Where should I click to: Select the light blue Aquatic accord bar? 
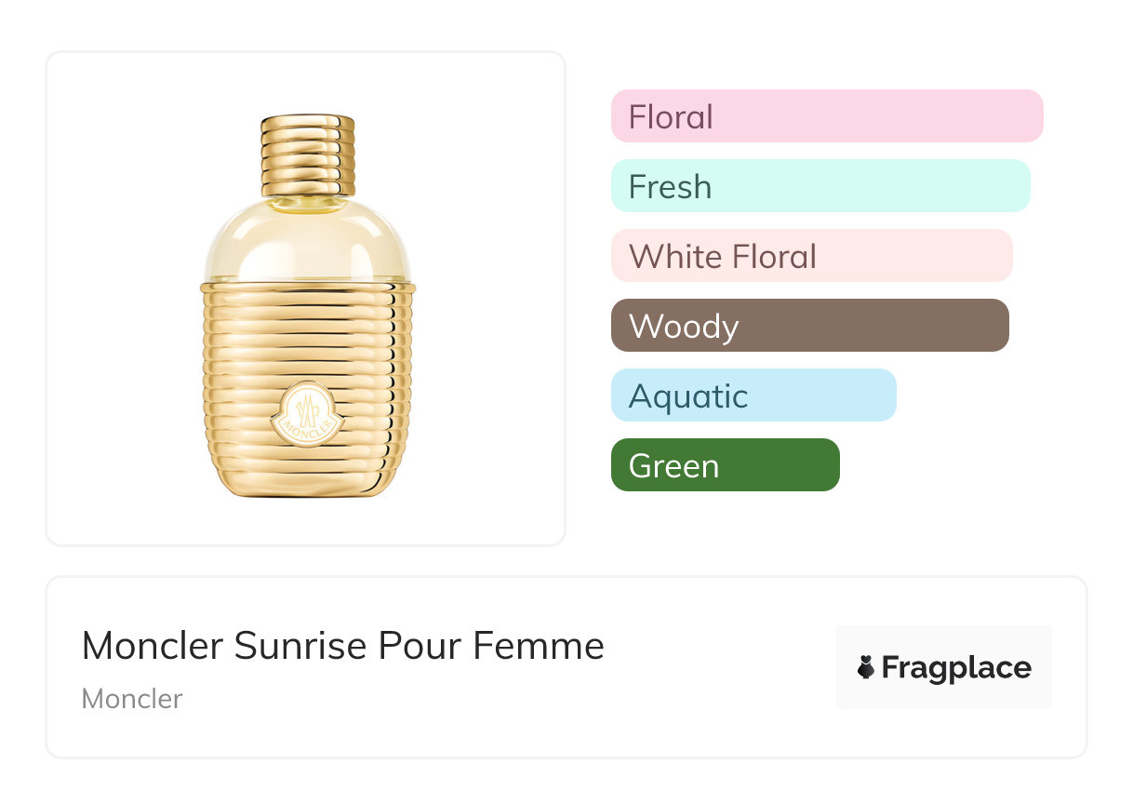753,395
